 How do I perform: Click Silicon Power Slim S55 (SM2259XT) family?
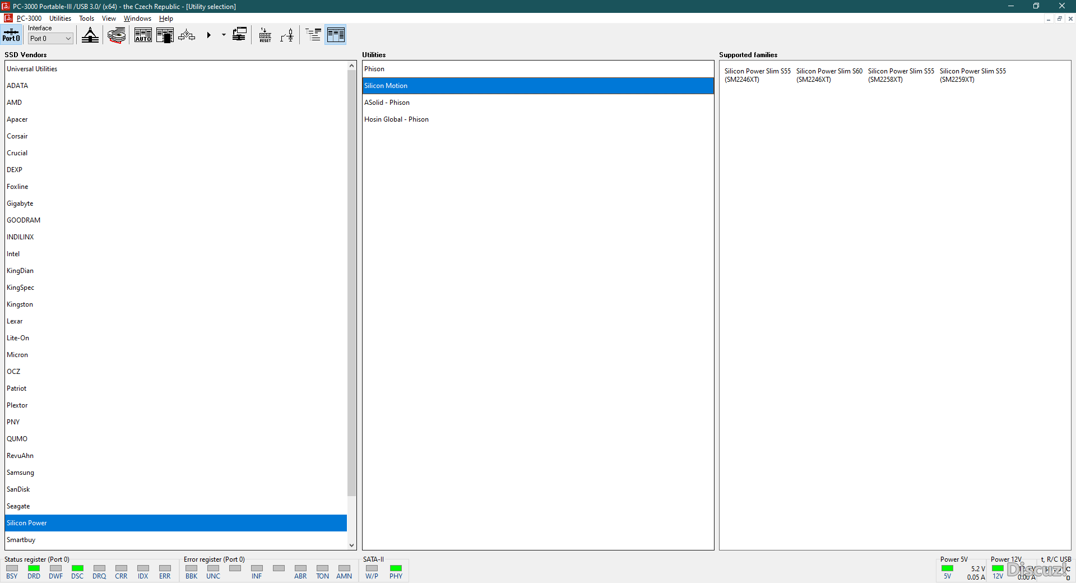pyautogui.click(x=973, y=75)
